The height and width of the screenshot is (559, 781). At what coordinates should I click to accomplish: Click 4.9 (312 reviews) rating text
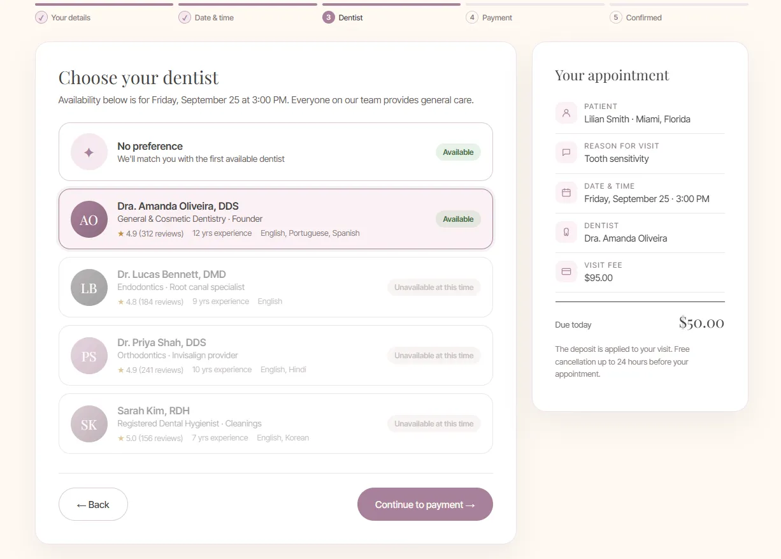(x=155, y=233)
